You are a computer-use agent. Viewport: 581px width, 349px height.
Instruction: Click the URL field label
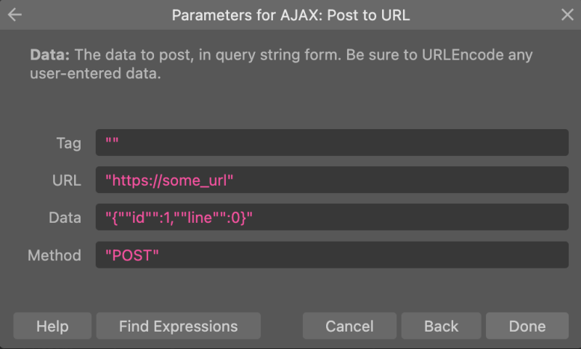point(67,181)
